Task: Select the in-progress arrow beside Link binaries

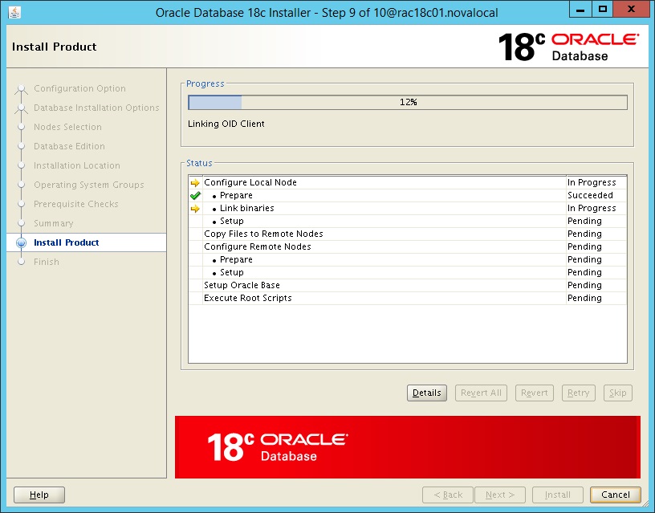Action: coord(195,208)
